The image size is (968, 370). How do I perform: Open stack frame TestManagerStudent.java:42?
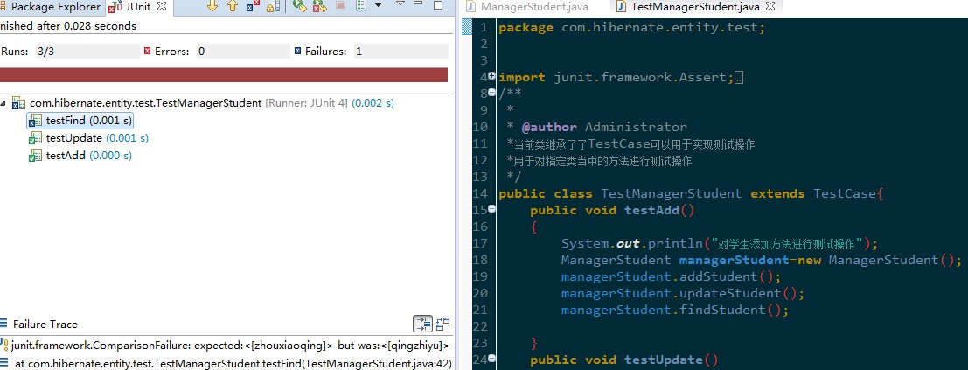pyautogui.click(x=233, y=364)
